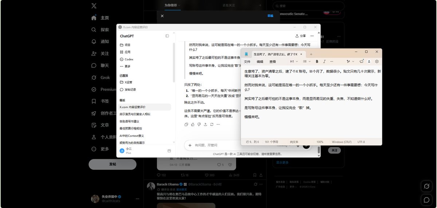Open more actions under ChatGPT response
437x208 pixels.
[x=218, y=124]
